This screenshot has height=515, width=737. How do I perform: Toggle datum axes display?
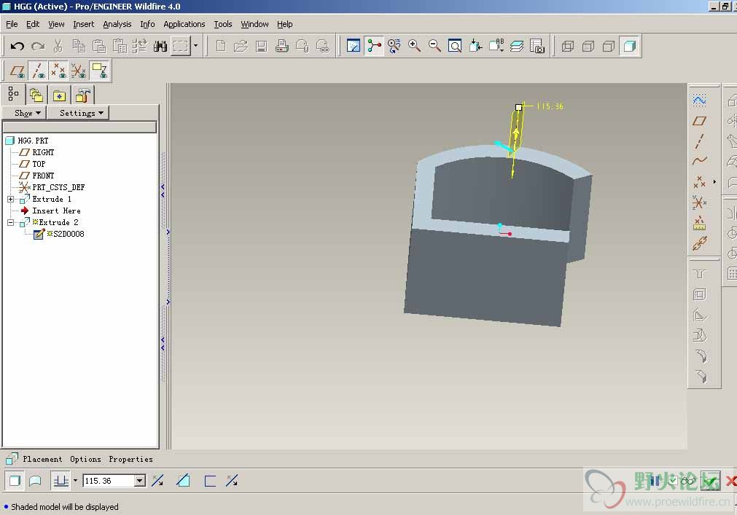tap(38, 71)
